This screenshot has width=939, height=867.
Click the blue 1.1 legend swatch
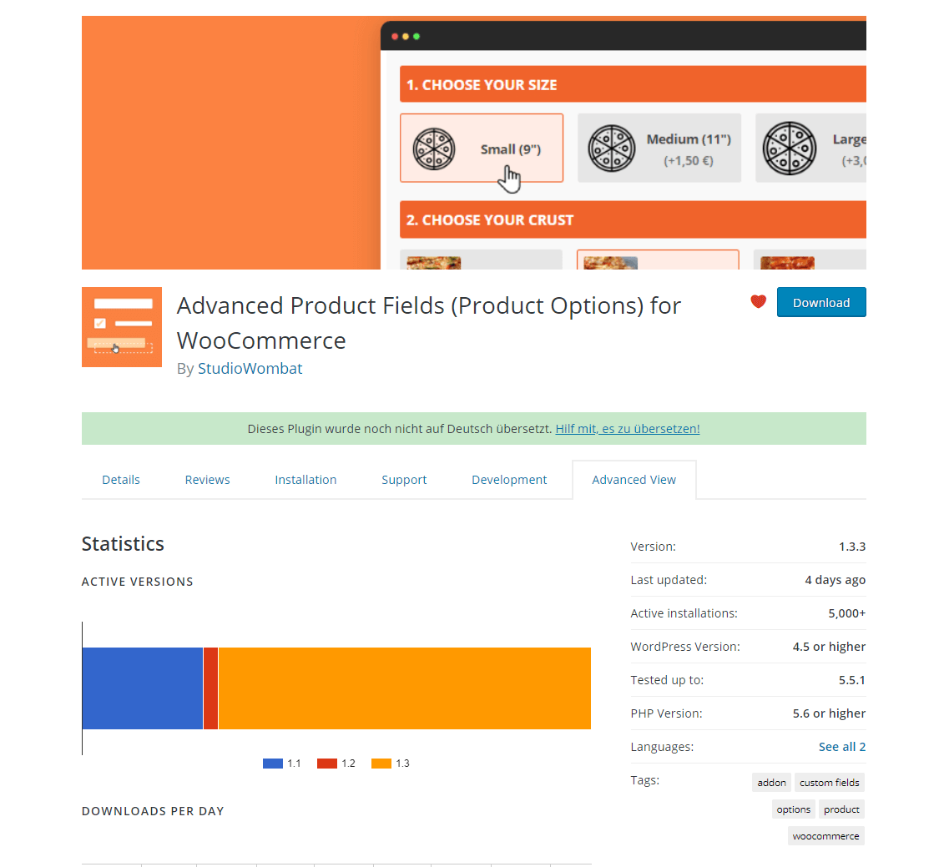[x=272, y=763]
